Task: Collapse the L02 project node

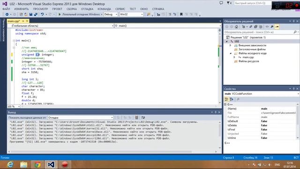Action: pyautogui.click(x=227, y=41)
